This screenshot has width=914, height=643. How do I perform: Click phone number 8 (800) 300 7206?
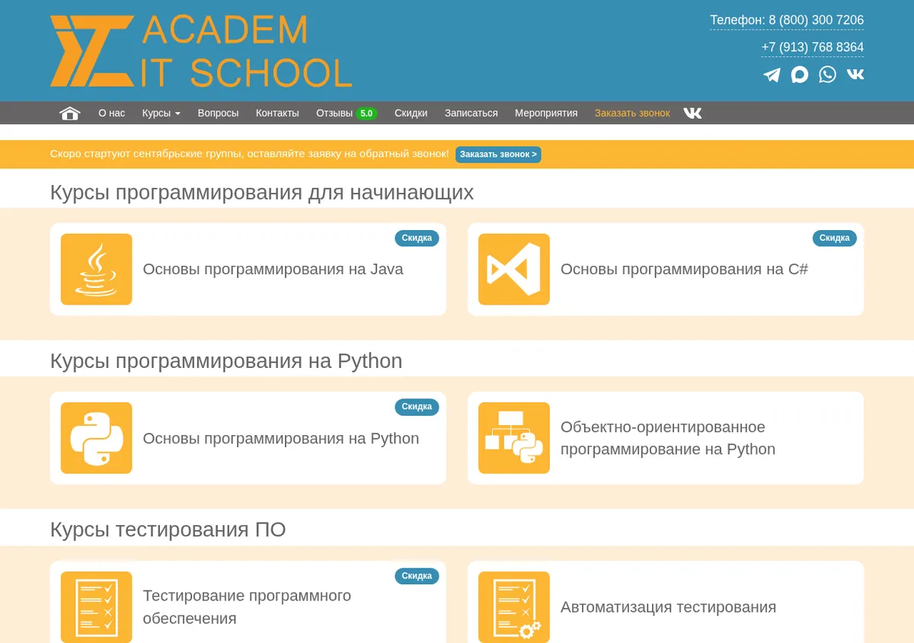[x=816, y=20]
